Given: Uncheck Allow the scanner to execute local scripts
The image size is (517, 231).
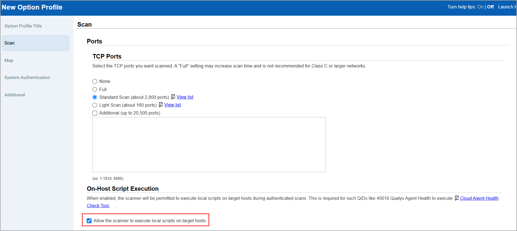Looking at the screenshot, I should [x=89, y=221].
